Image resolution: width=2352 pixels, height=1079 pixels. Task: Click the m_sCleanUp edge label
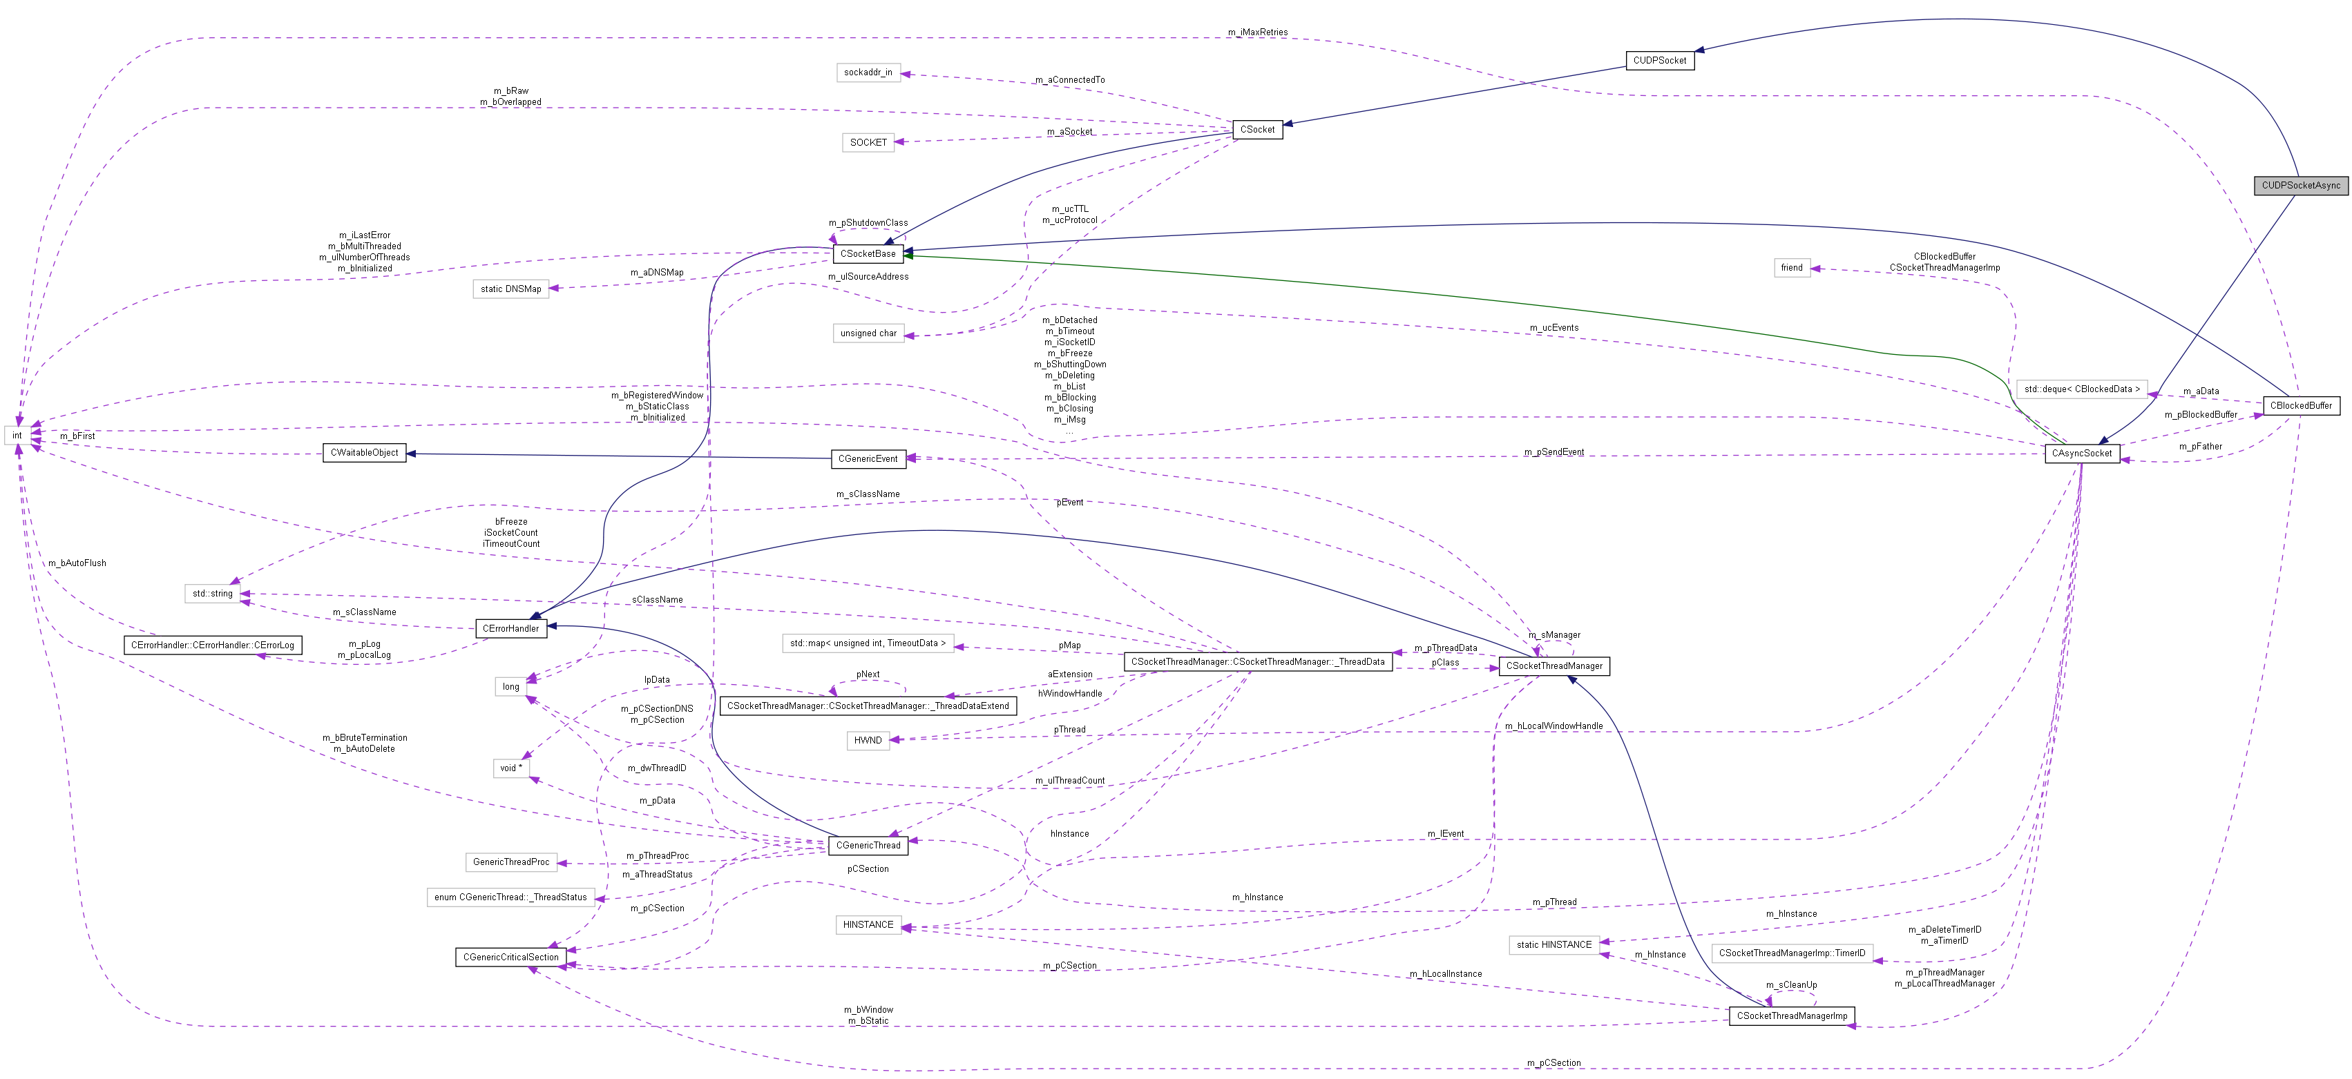pos(1791,985)
